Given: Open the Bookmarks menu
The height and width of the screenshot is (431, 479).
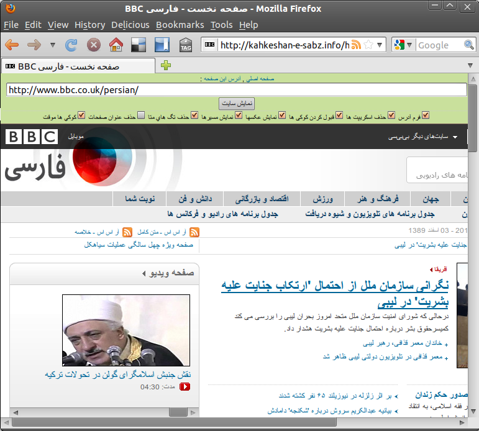Looking at the screenshot, I should click(180, 25).
